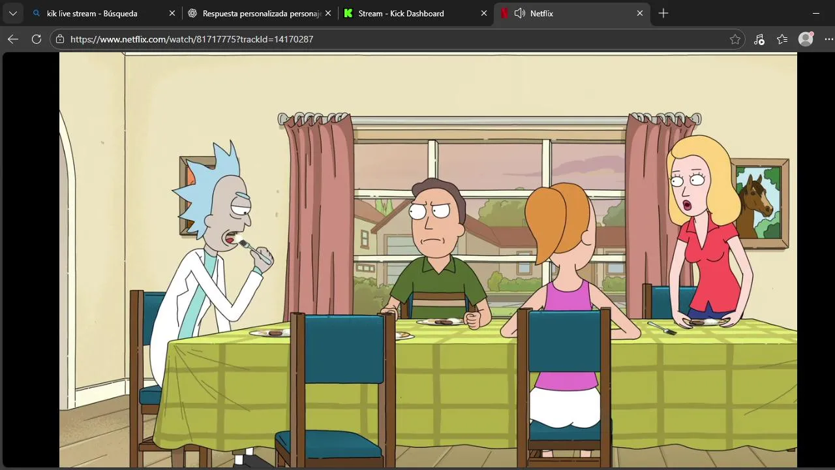Open the Favorites list icon
The image size is (835, 470).
pos(782,39)
